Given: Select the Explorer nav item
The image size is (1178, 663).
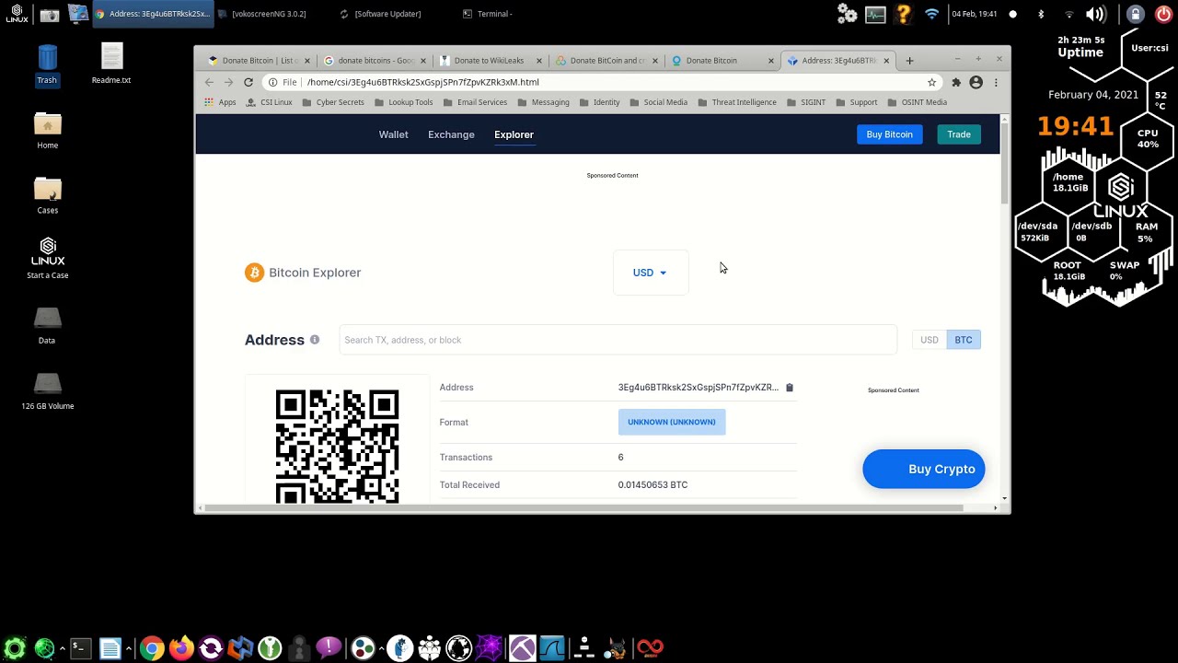Looking at the screenshot, I should 514,134.
